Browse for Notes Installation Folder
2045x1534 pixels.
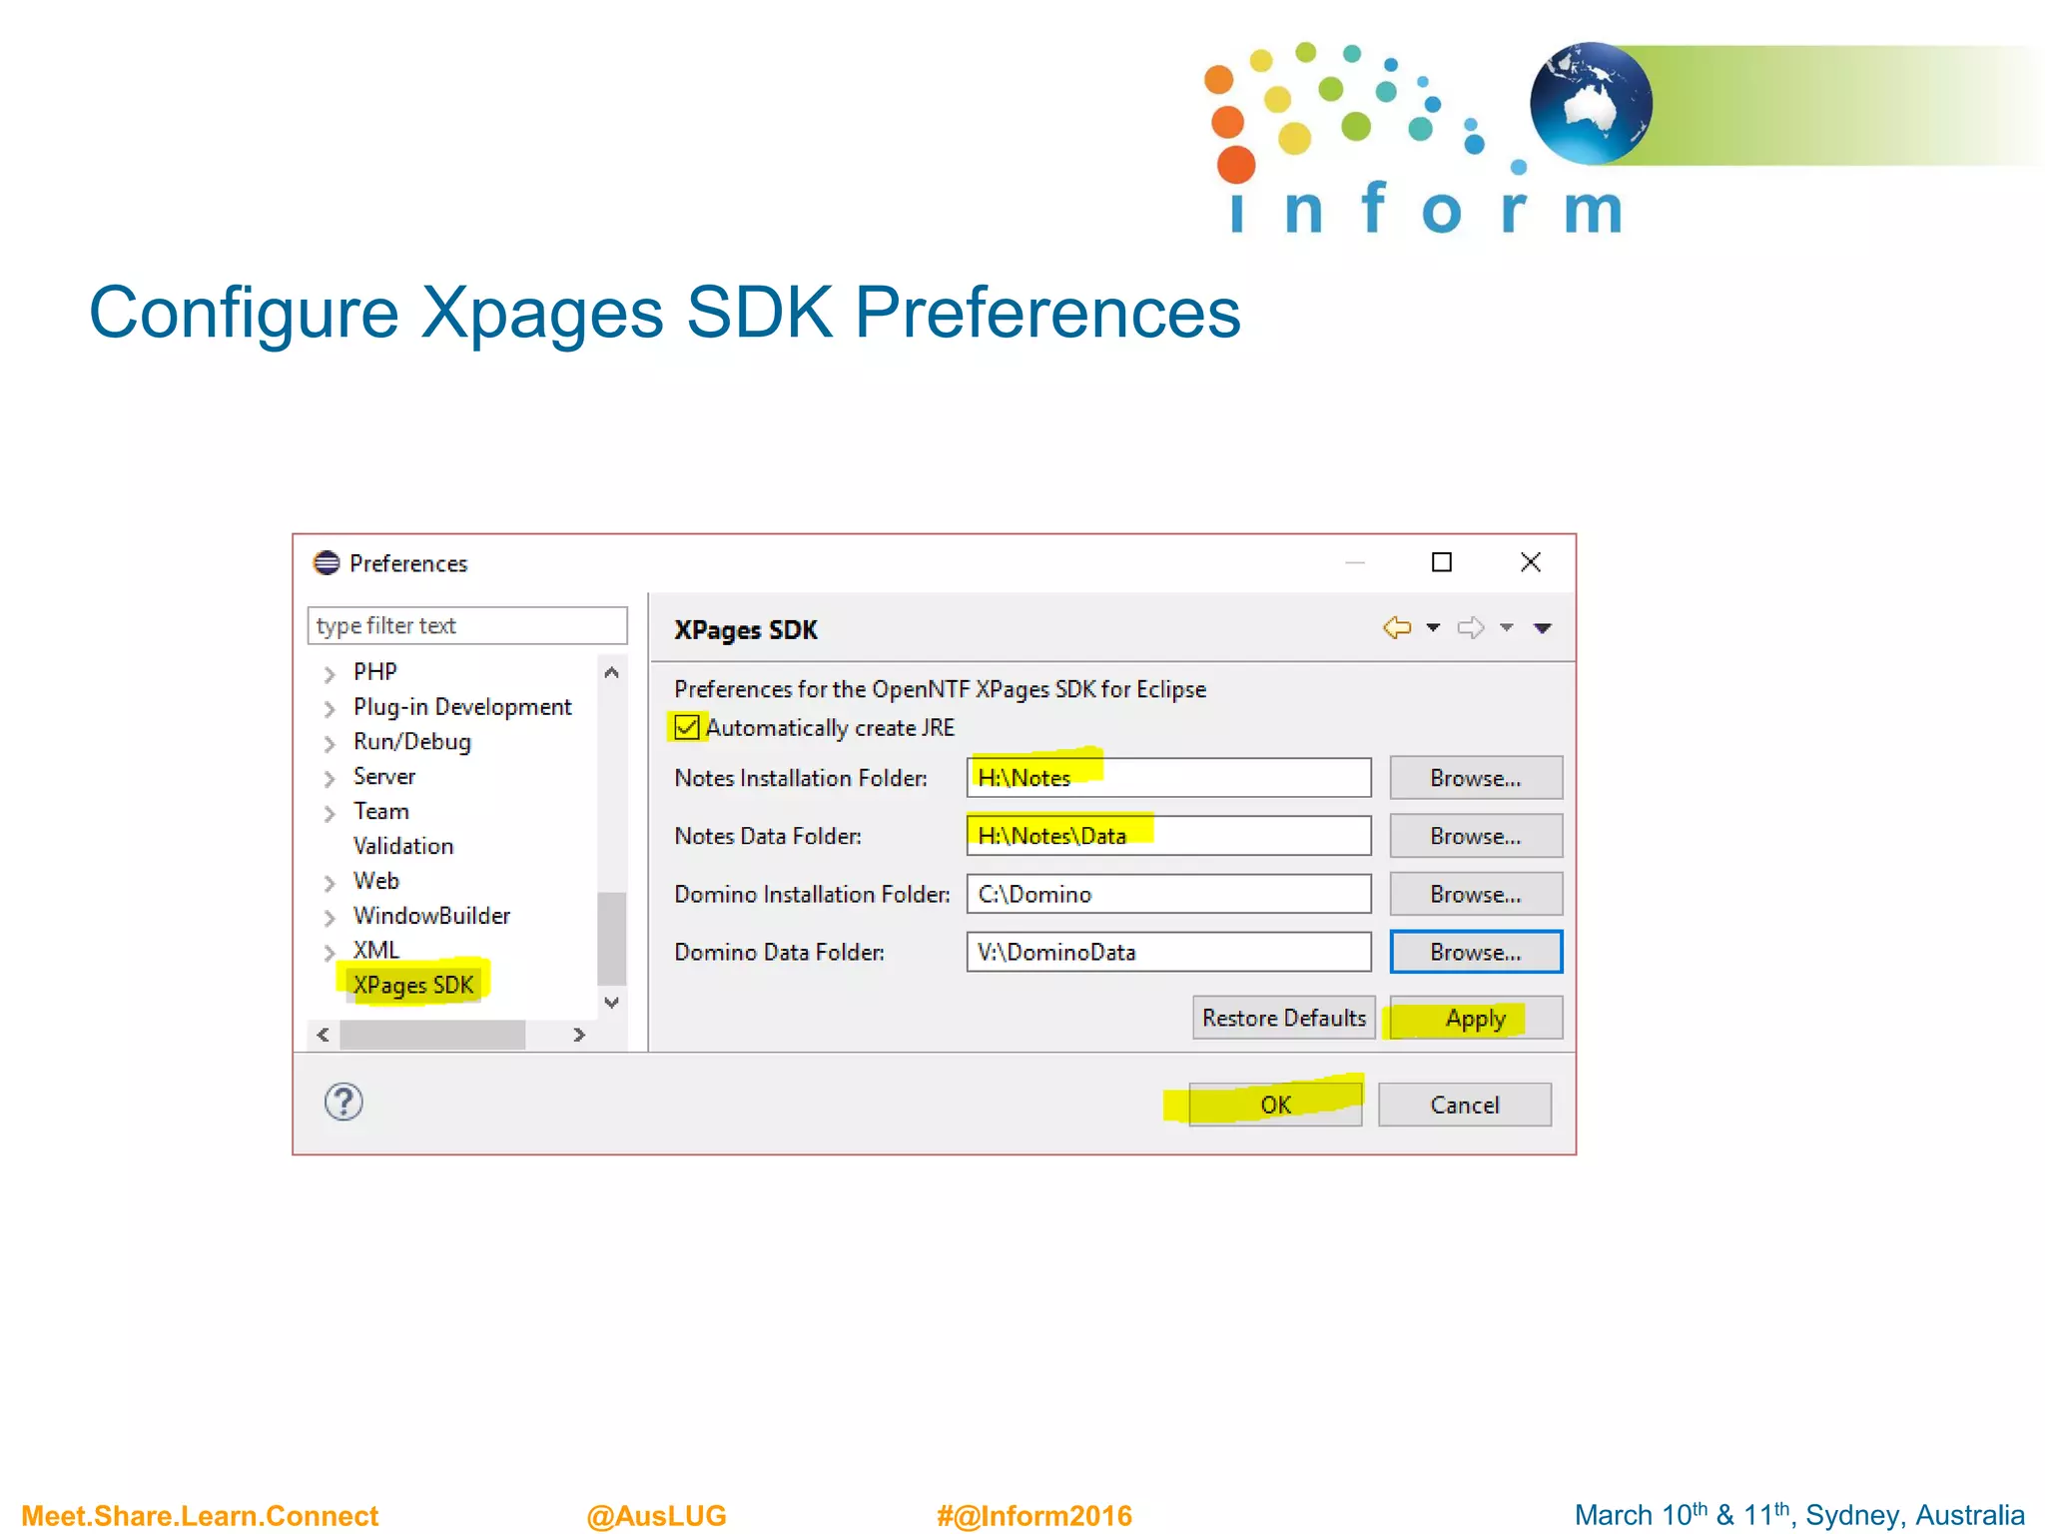tap(1476, 777)
